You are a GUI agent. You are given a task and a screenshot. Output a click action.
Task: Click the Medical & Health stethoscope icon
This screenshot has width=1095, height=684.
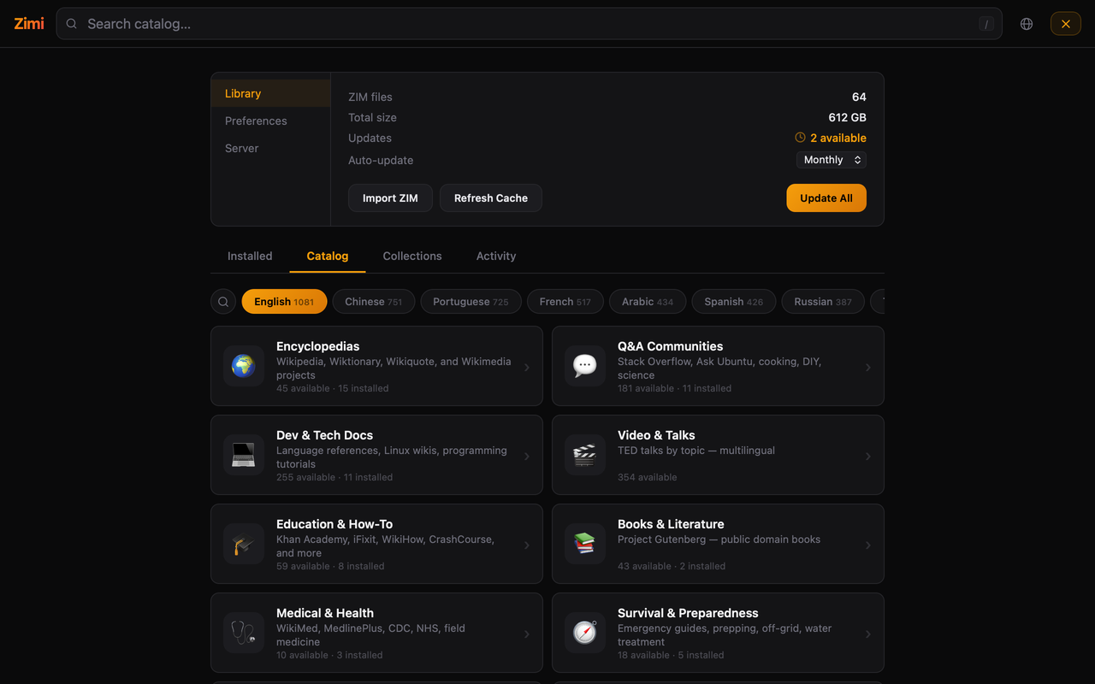click(x=244, y=633)
